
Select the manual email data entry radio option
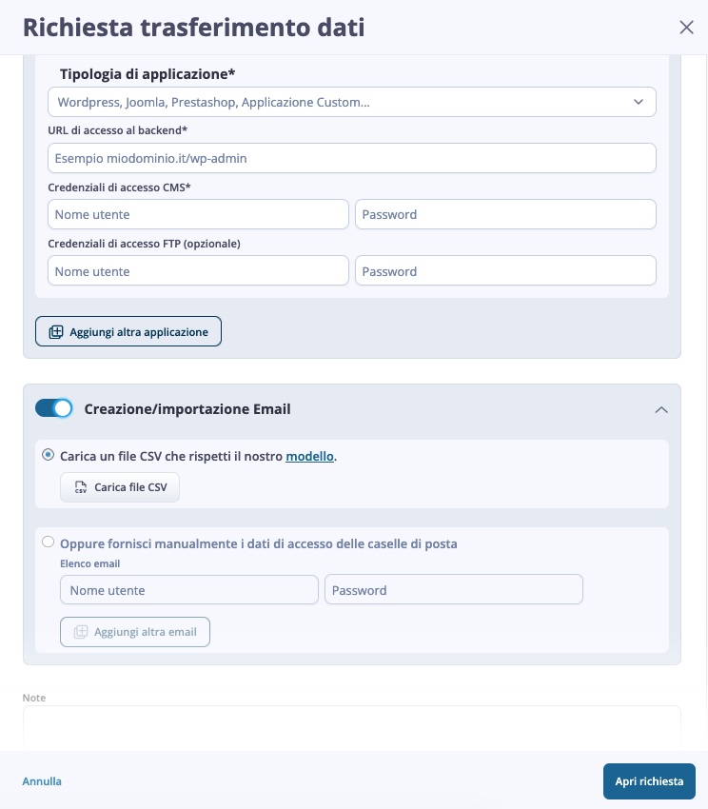point(48,542)
